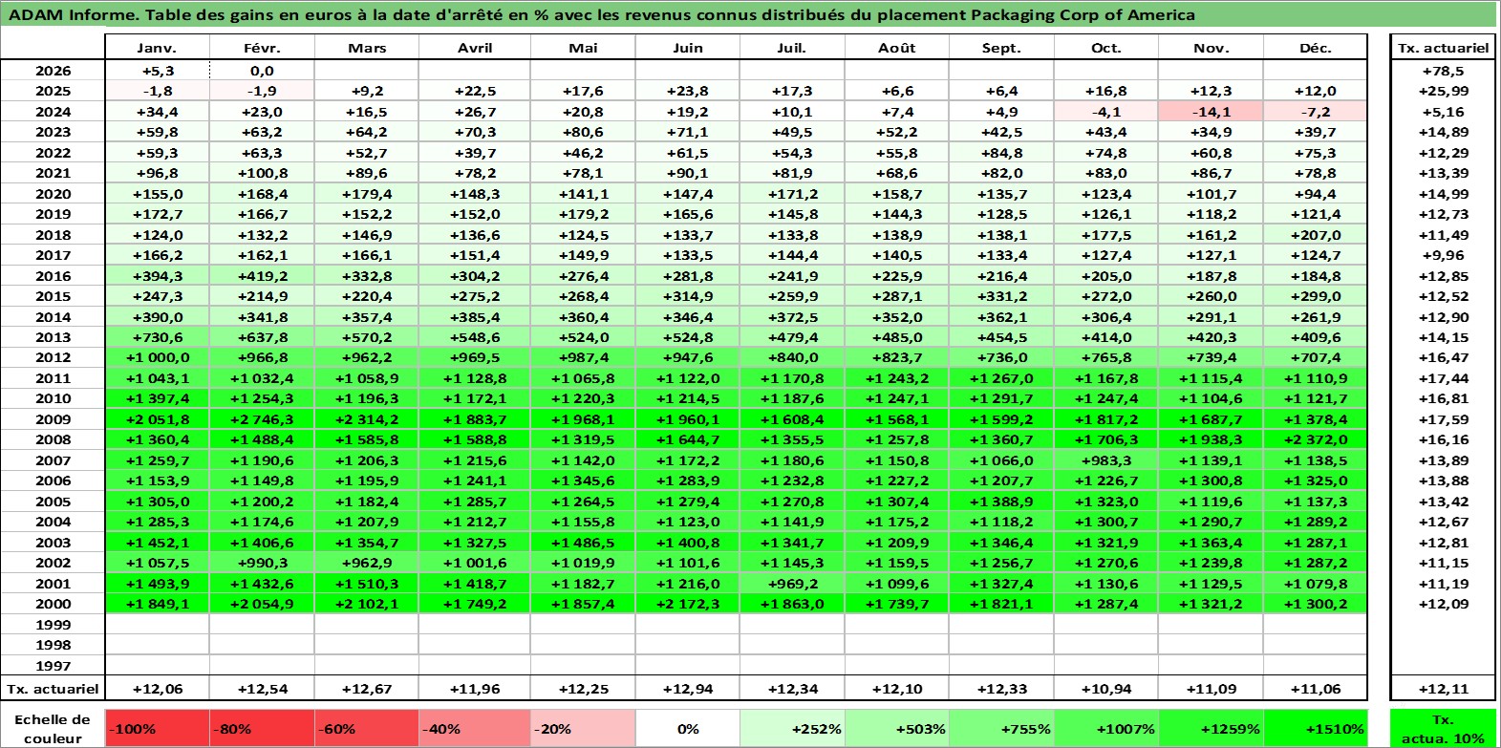
Task: Select the 2025 actuarial rate +25,99
Action: 1443,91
